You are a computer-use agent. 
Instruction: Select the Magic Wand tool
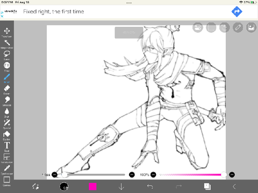(x=7, y=44)
